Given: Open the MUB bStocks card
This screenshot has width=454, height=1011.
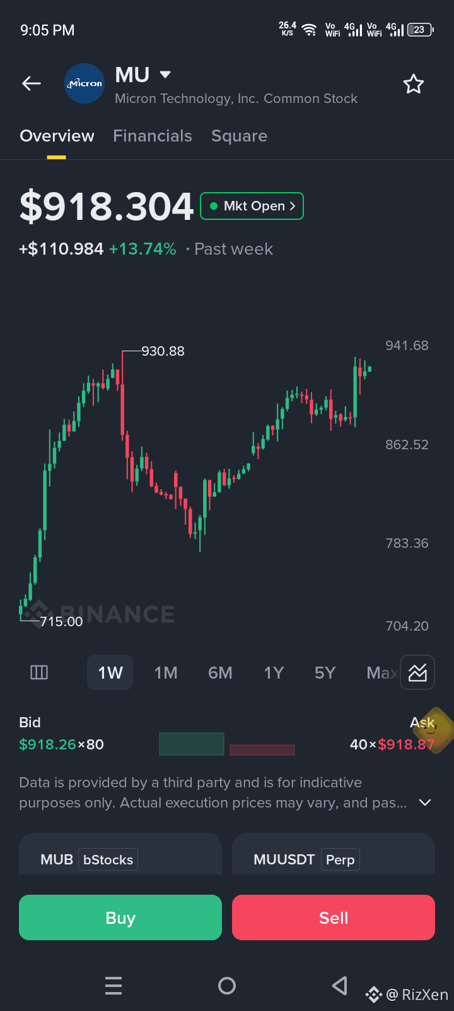Looking at the screenshot, I should [x=120, y=854].
